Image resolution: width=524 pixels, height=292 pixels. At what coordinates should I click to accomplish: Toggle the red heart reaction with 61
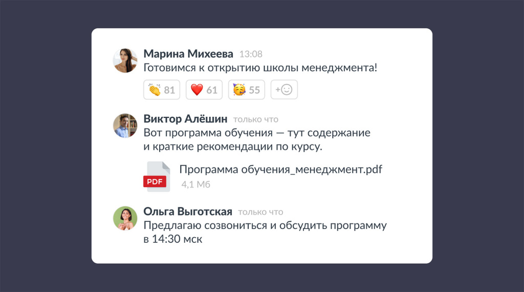click(204, 90)
